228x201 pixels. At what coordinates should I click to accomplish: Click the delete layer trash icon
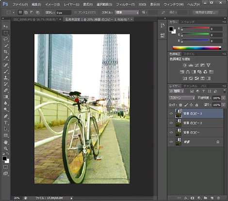[x=218, y=198]
